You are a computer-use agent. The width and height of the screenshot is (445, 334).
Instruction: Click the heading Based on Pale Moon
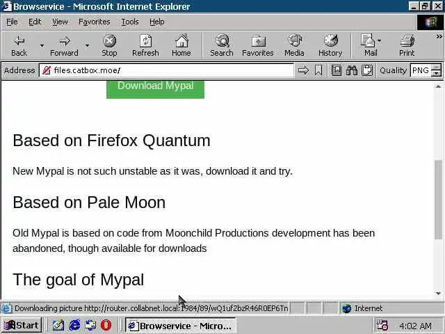coord(89,202)
